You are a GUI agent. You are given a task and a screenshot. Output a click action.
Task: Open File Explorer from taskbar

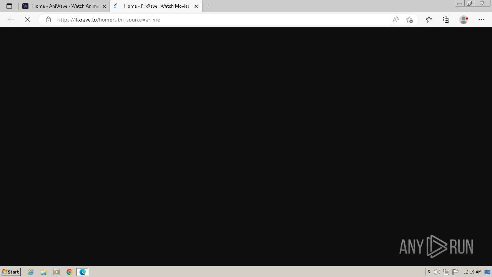coord(43,272)
